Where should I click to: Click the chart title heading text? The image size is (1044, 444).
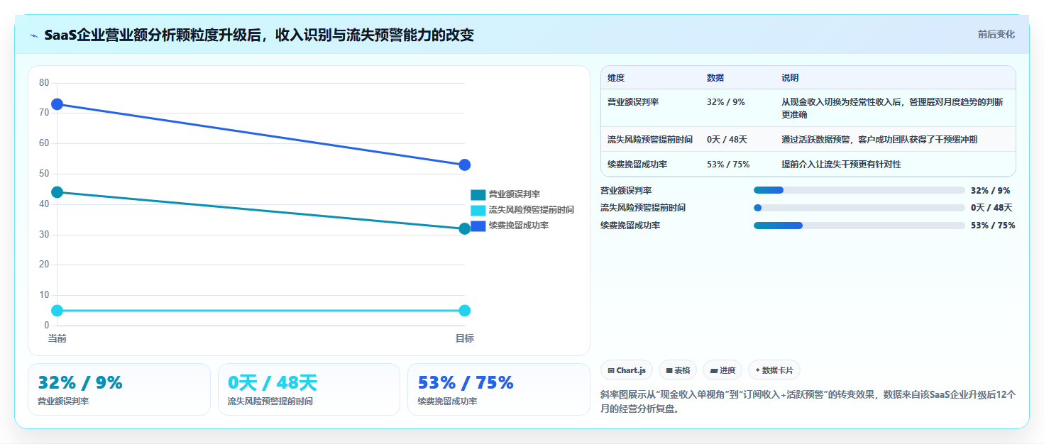[x=258, y=35]
